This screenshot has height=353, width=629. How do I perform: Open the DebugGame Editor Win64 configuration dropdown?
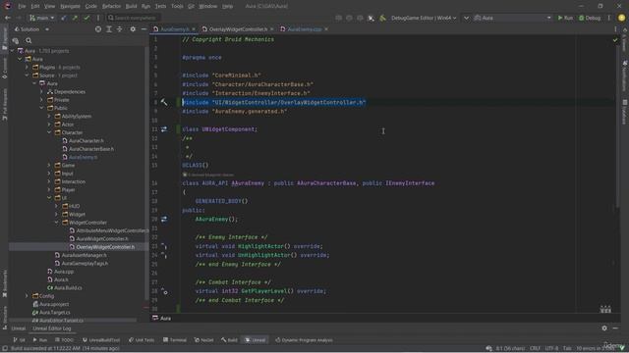[424, 18]
